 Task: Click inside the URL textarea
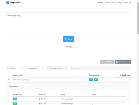point(69,23)
